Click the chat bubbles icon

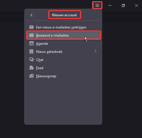[31, 60]
